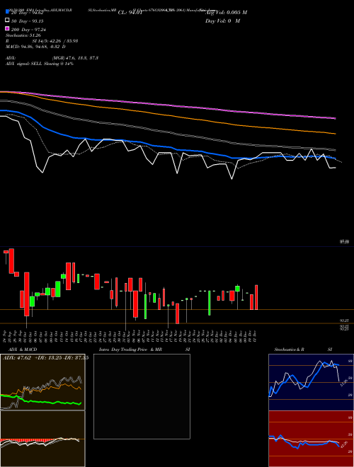Select the '50 Day - 95.15' legend text
354x467 pixels.
click(x=28, y=21)
